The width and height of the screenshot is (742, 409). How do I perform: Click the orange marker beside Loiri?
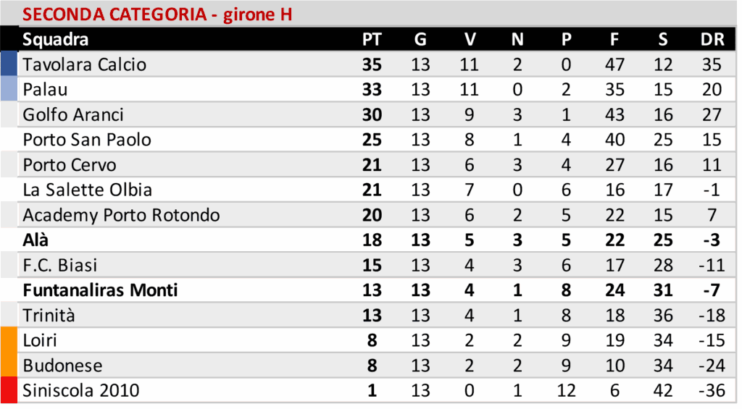[x=9, y=340]
